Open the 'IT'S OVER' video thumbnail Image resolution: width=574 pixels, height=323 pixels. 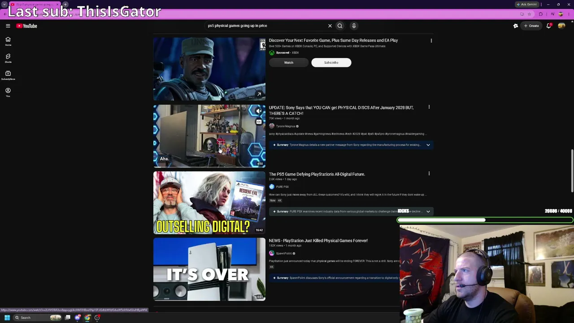(x=209, y=269)
